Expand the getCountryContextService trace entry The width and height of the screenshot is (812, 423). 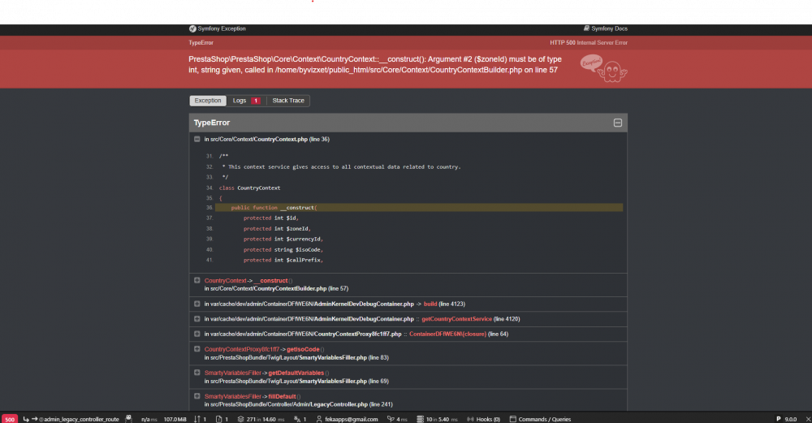coord(197,319)
